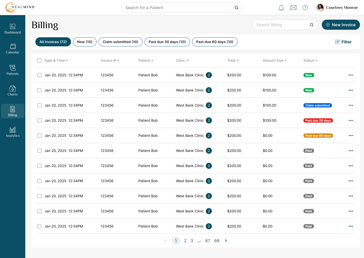Open three-dot menu for Past due 60 days row
Screen dimensions: 364x258
[351, 136]
